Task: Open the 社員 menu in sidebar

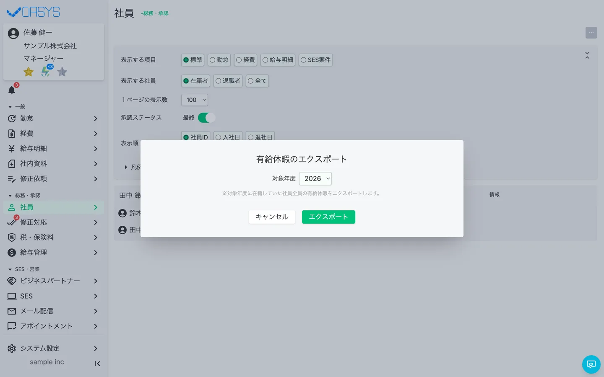Action: 54,207
